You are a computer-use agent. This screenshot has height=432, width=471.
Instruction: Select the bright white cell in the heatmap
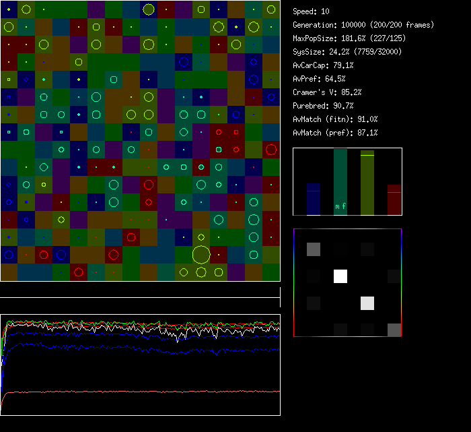340,276
